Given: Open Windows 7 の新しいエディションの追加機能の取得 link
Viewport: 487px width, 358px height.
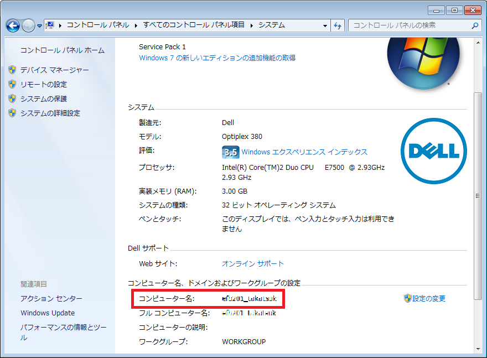Looking at the screenshot, I should click(x=217, y=58).
